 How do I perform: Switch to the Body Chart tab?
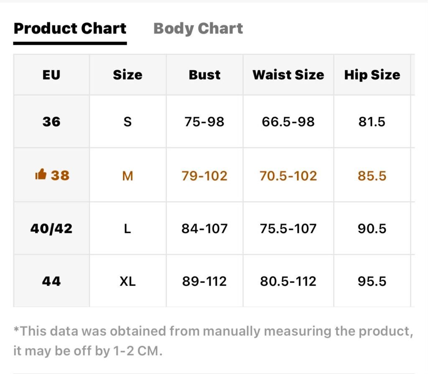(x=198, y=29)
